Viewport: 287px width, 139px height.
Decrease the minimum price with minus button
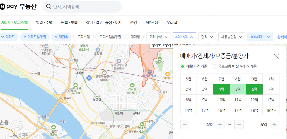pyautogui.click(x=185, y=124)
